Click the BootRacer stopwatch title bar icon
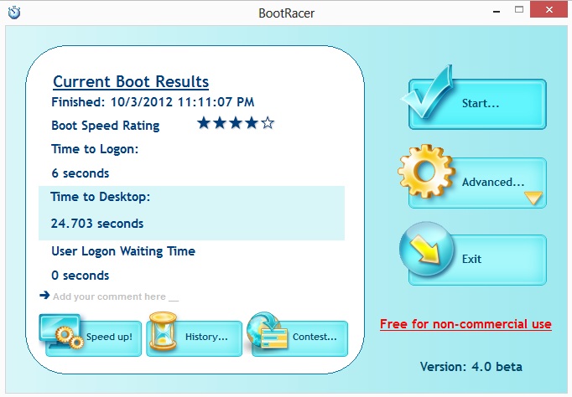The height and width of the screenshot is (397, 572). point(14,13)
